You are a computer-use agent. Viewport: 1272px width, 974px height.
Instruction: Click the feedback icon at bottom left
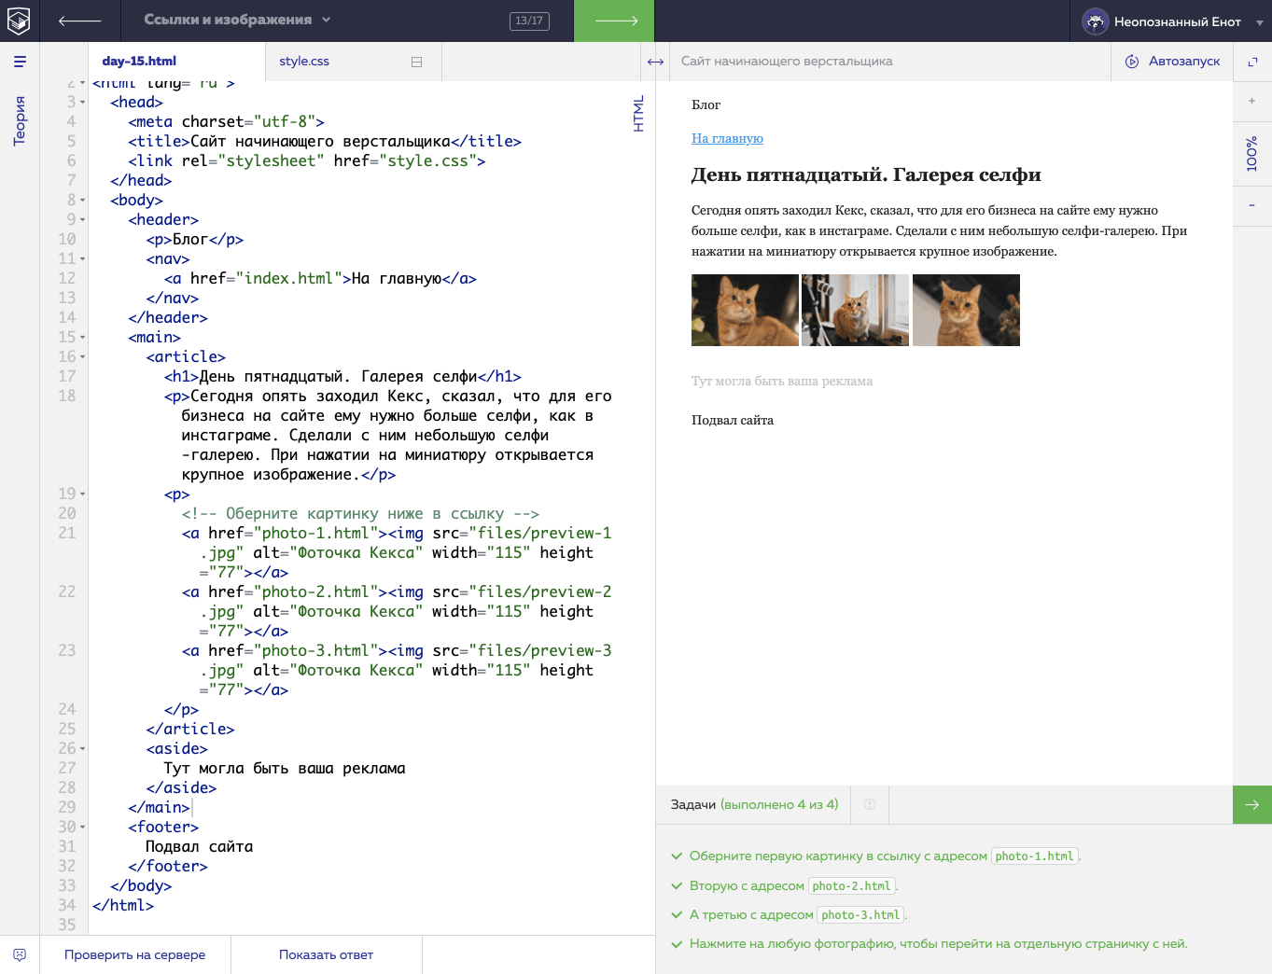point(20,954)
